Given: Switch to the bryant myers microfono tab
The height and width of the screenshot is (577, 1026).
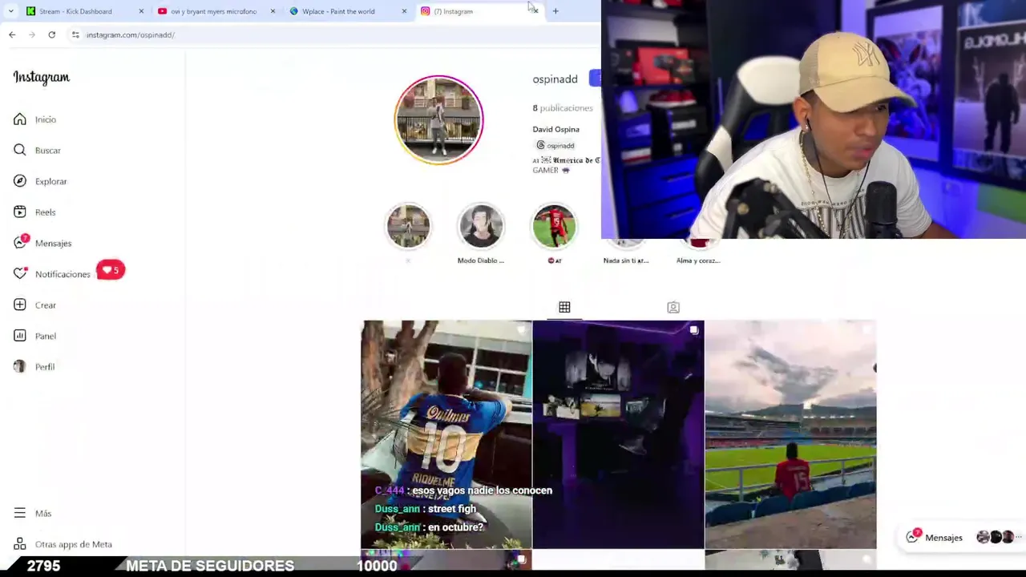Looking at the screenshot, I should tap(213, 11).
